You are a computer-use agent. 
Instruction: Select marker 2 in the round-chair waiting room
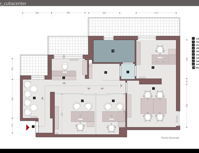pos(34,98)
